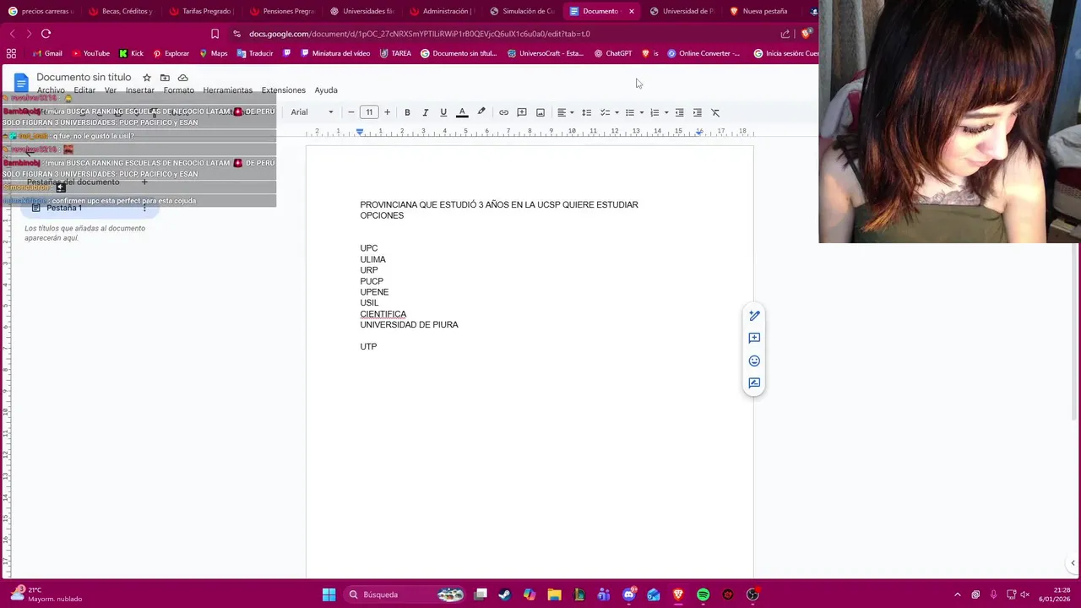This screenshot has width=1081, height=608.
Task: Open the text alignment dropdown
Action: pyautogui.click(x=565, y=112)
